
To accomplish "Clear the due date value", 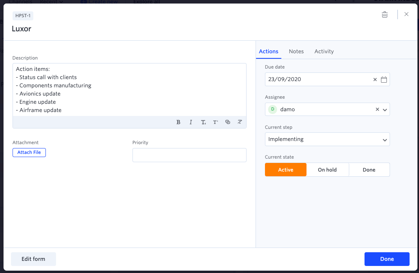I will (x=375, y=80).
